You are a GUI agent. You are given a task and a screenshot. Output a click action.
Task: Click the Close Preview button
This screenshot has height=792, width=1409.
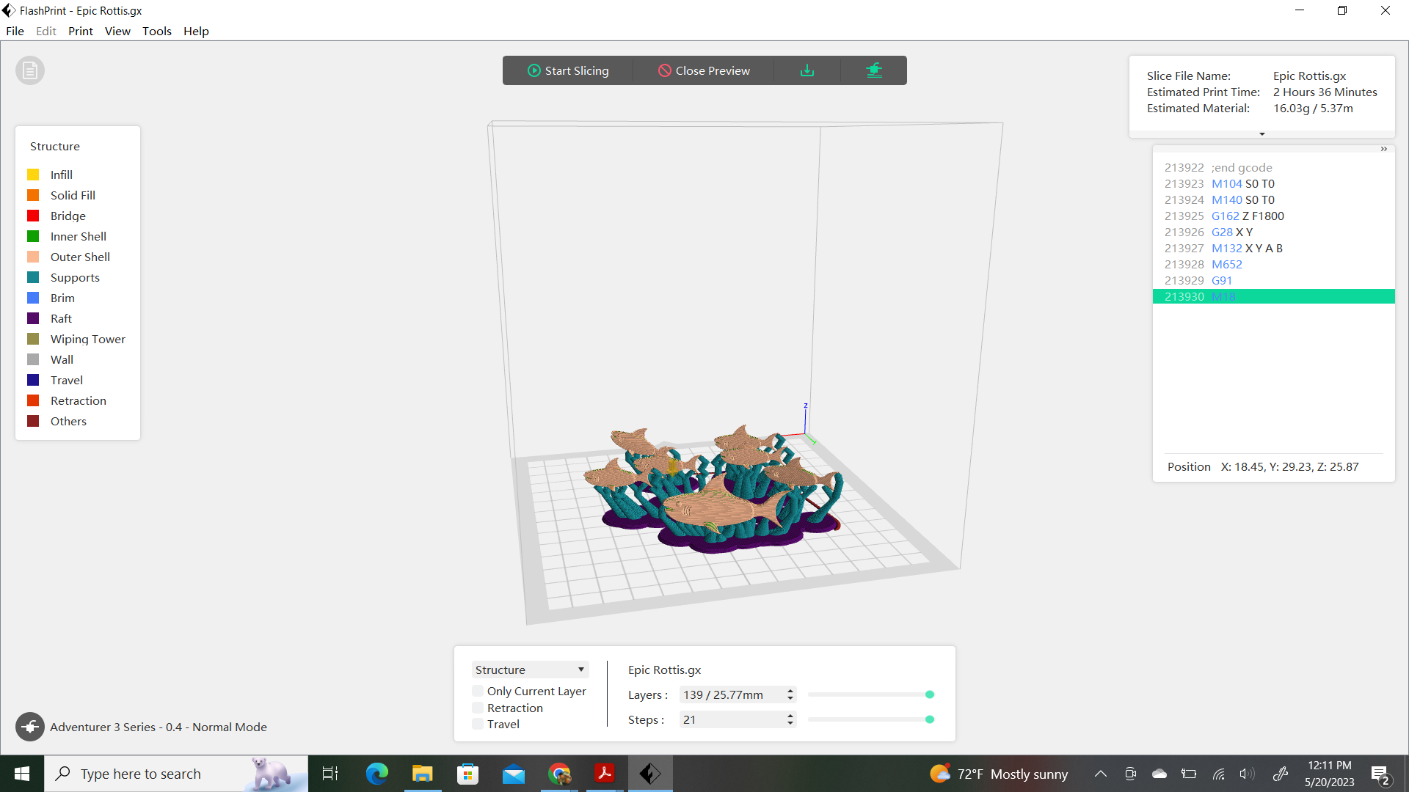tap(704, 70)
